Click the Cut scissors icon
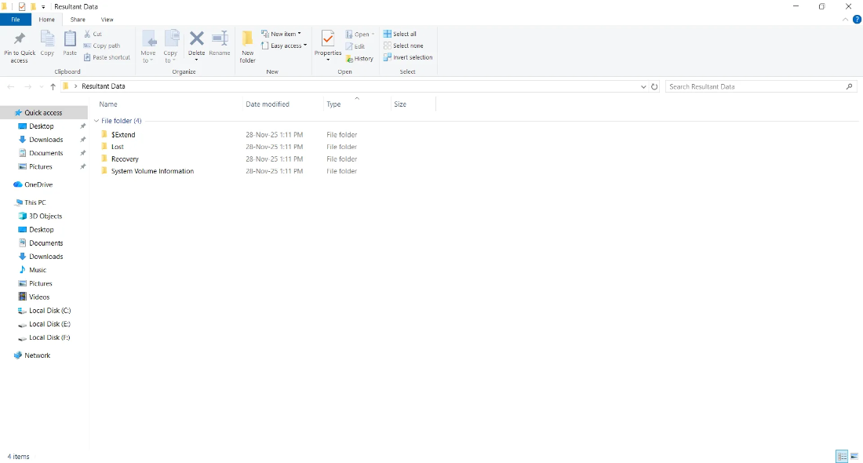The width and height of the screenshot is (863, 463). 87,35
